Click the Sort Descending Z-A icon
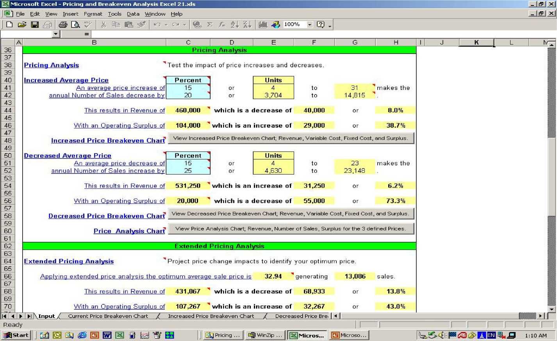This screenshot has height=341, width=557. point(247,25)
